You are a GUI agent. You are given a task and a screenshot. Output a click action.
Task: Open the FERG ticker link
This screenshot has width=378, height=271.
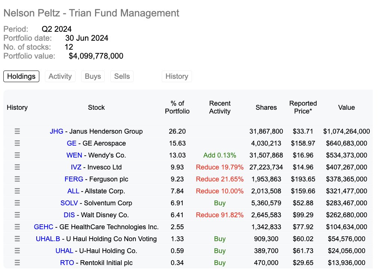(x=74, y=179)
